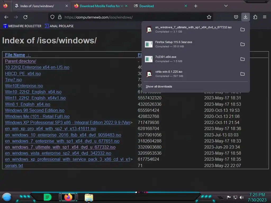This screenshot has height=203, width=271.
Task: Show Windows 7 ultimate iso in folder
Action: tap(242, 30)
